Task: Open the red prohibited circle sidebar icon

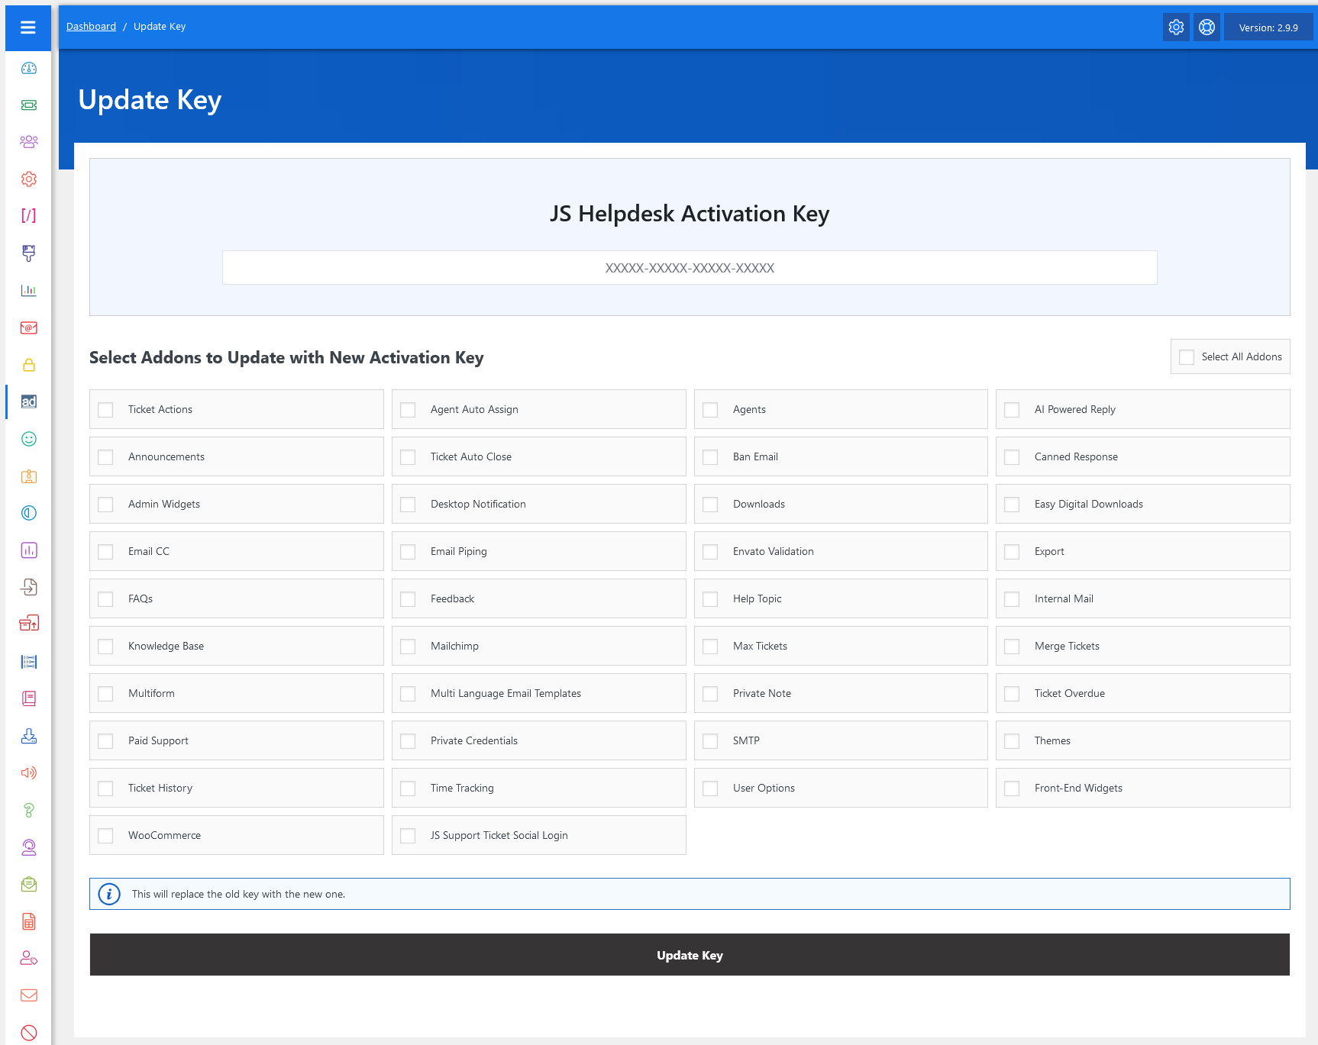Action: click(29, 1032)
